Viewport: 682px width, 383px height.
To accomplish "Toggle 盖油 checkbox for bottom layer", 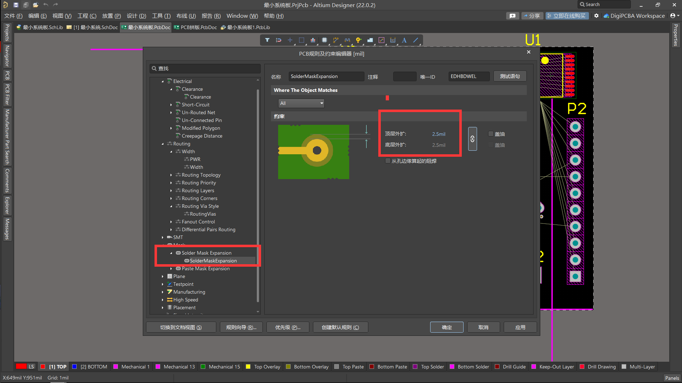I will (491, 144).
